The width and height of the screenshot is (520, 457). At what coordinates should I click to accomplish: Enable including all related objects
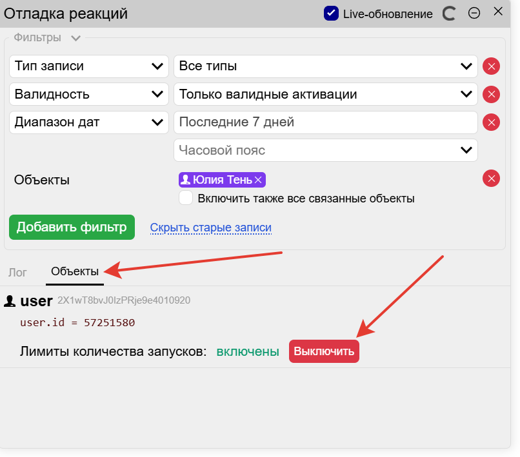click(x=186, y=198)
